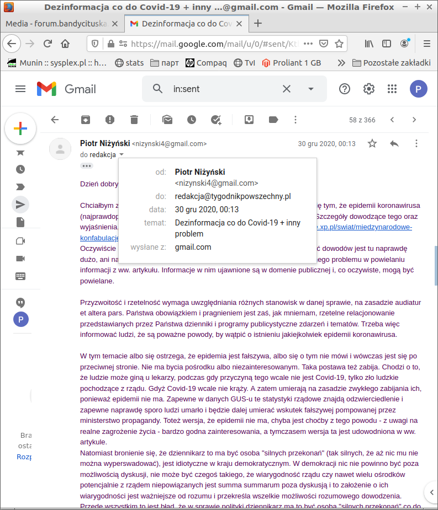Click the search magnifier icon

click(158, 88)
